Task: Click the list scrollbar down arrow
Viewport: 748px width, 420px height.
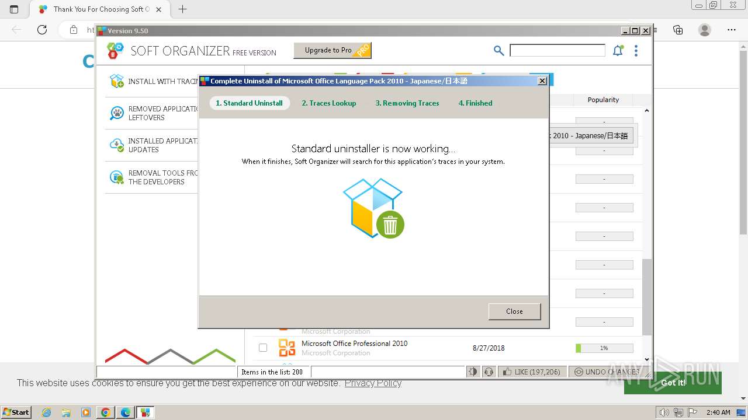Action: click(x=646, y=359)
